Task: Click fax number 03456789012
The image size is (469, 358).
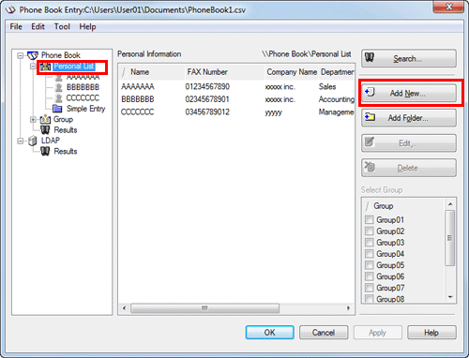Action: click(x=207, y=112)
